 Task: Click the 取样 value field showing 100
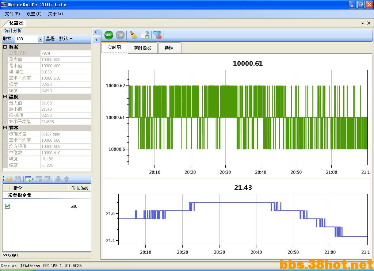(x=27, y=39)
